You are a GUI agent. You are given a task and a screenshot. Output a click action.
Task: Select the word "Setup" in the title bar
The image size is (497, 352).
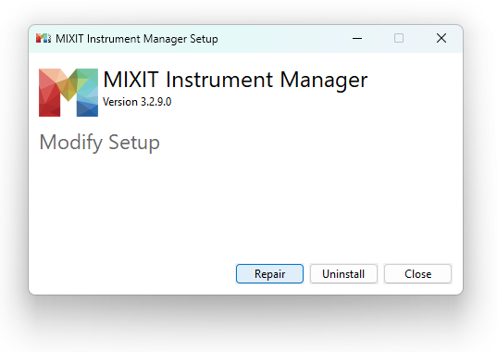(x=205, y=39)
